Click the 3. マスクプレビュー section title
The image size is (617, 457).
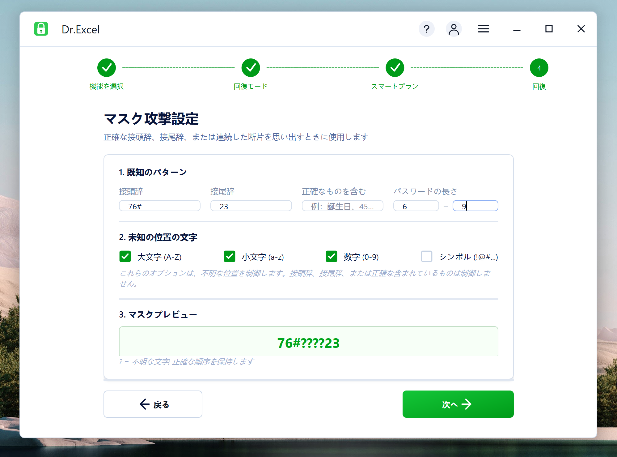pos(158,314)
